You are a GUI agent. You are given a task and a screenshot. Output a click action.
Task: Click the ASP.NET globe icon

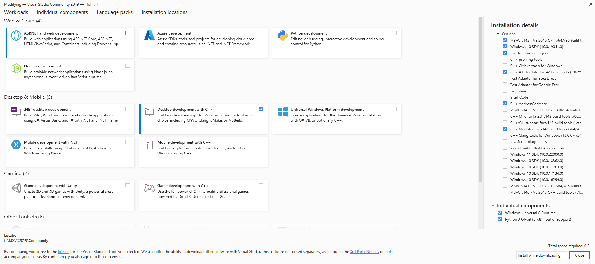click(x=16, y=35)
